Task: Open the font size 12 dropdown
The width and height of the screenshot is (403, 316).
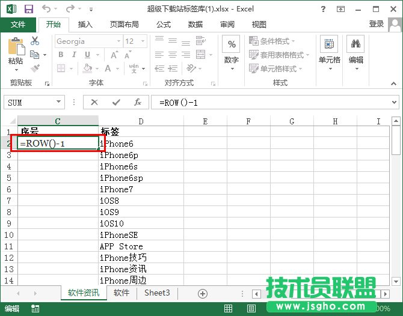Action: tap(143, 41)
